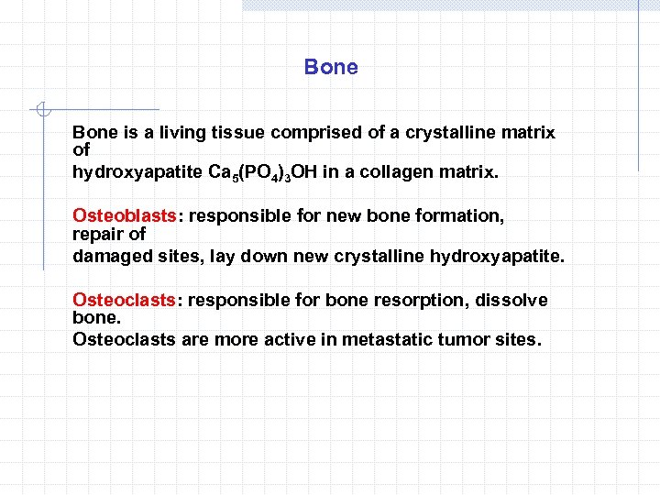Click the line 'Bone is a living tissue comprised'
The image size is (660, 495).
313,133
